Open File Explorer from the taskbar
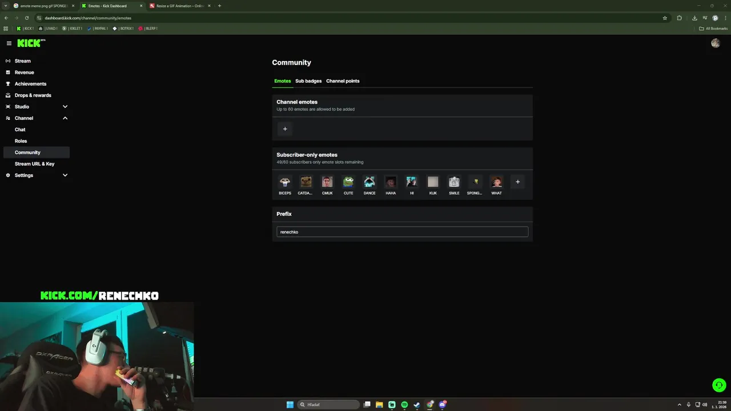This screenshot has width=731, height=411. pyautogui.click(x=379, y=405)
